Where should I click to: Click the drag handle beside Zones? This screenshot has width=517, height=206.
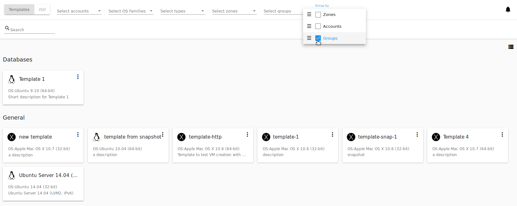[x=309, y=14]
